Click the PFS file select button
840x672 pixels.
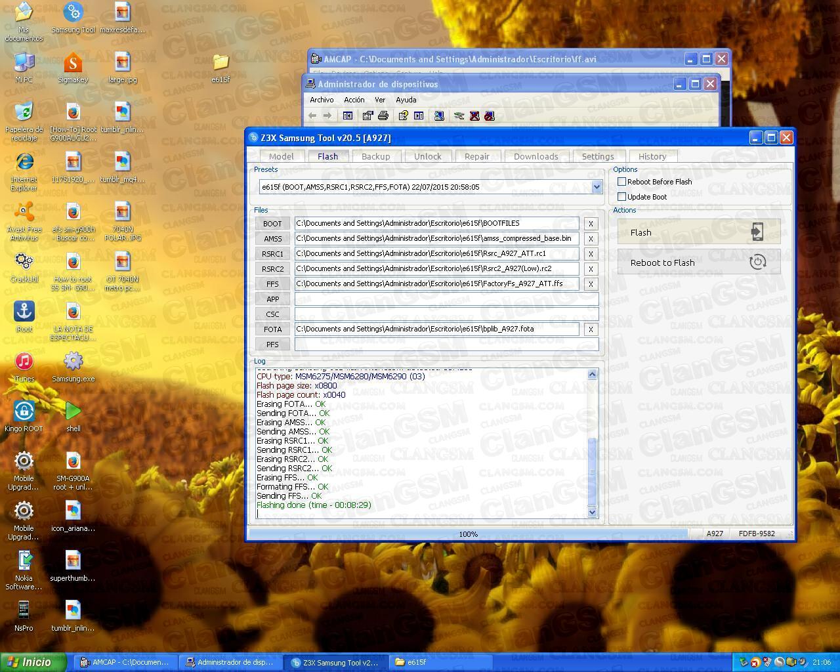pos(272,345)
